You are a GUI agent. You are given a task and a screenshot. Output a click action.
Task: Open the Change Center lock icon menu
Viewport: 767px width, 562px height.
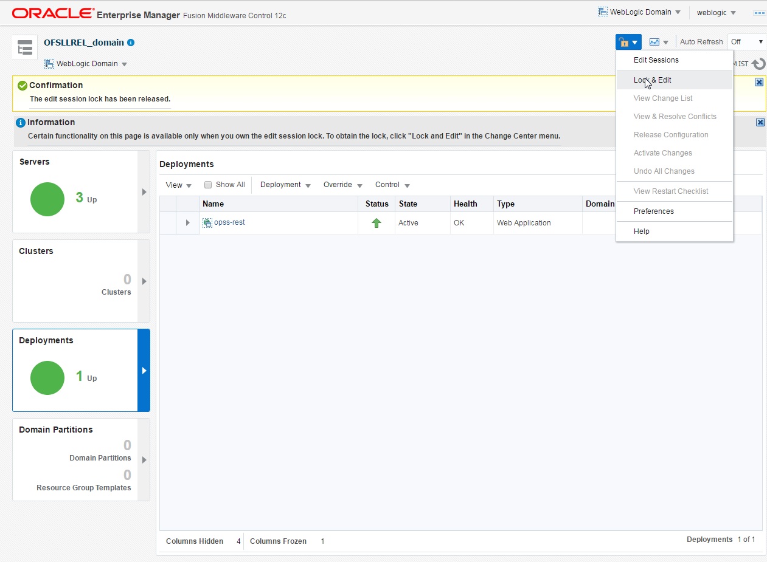coord(628,42)
